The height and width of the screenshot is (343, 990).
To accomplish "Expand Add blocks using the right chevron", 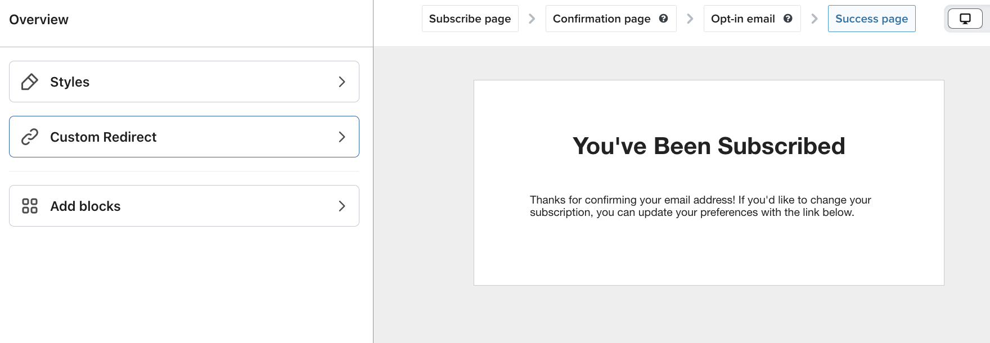I will [x=341, y=206].
